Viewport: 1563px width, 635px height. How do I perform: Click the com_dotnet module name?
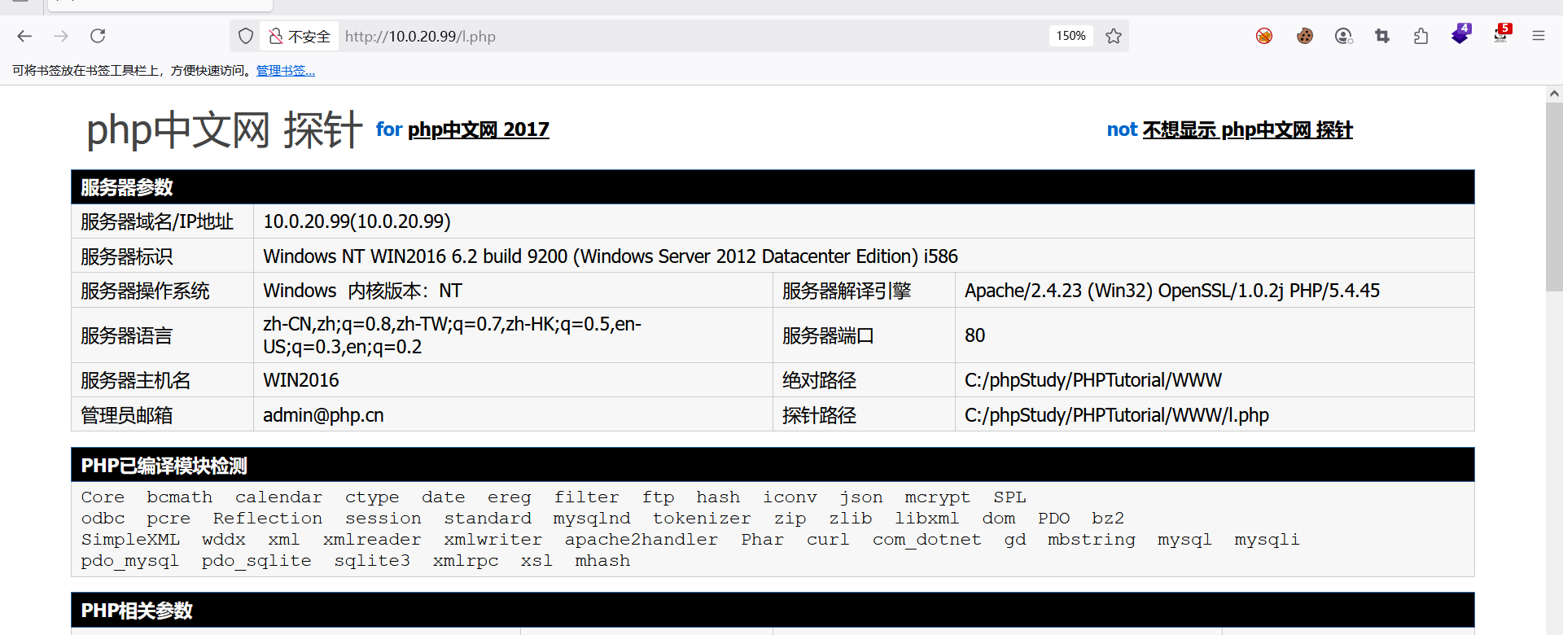click(x=927, y=540)
